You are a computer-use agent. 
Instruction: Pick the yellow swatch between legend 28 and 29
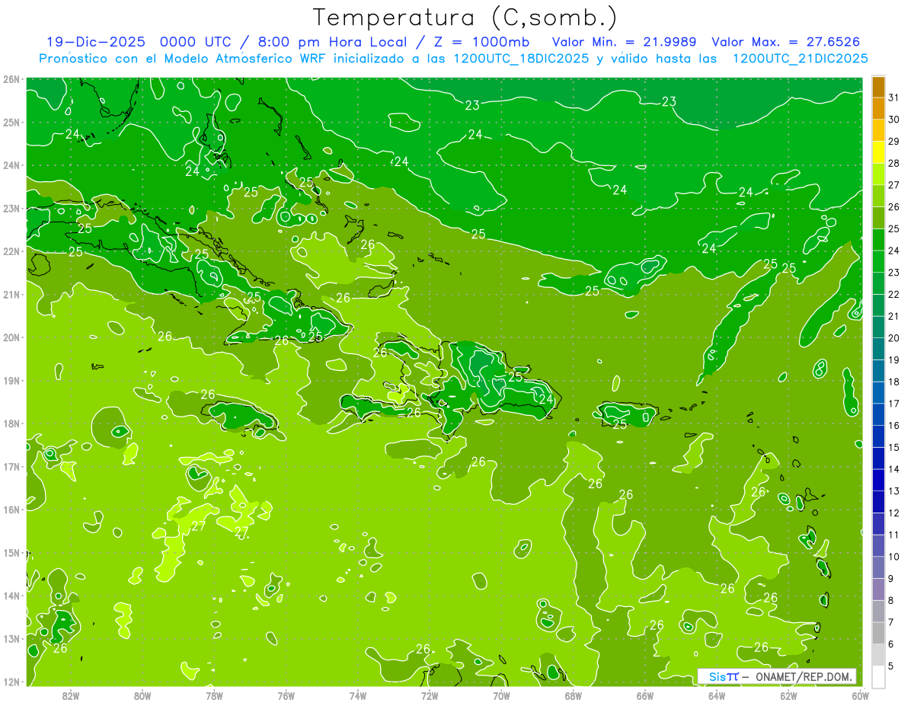(878, 152)
